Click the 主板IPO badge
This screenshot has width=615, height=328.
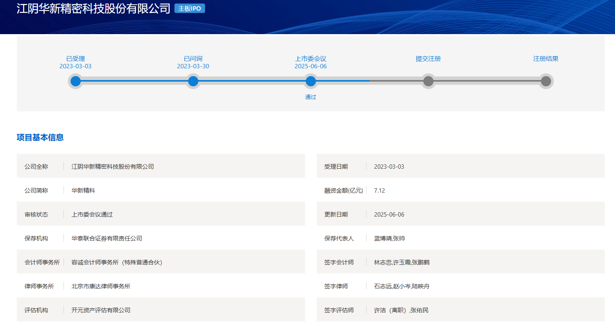coord(190,9)
